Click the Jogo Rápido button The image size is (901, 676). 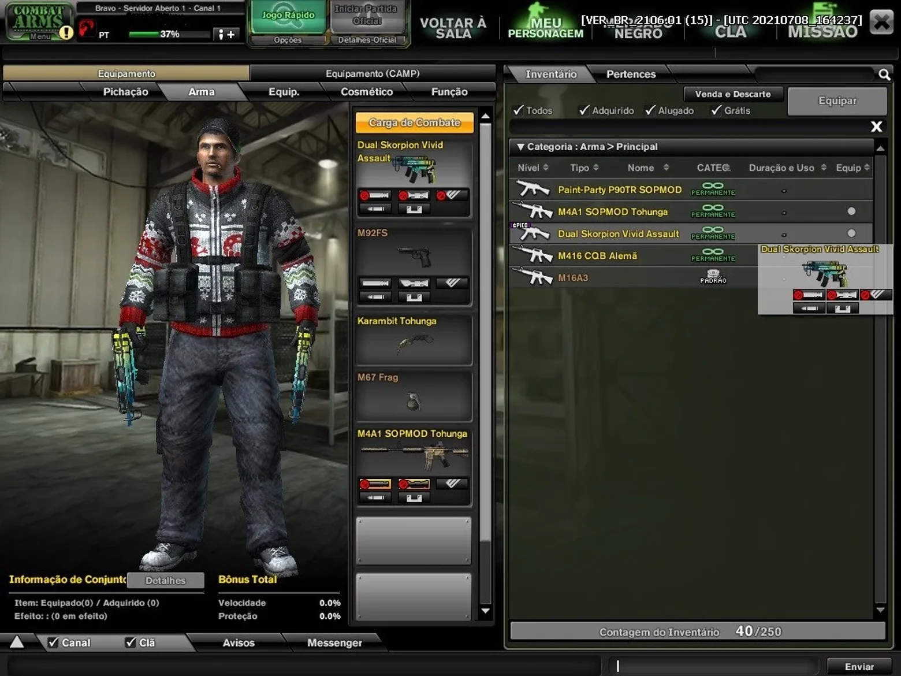tap(288, 17)
